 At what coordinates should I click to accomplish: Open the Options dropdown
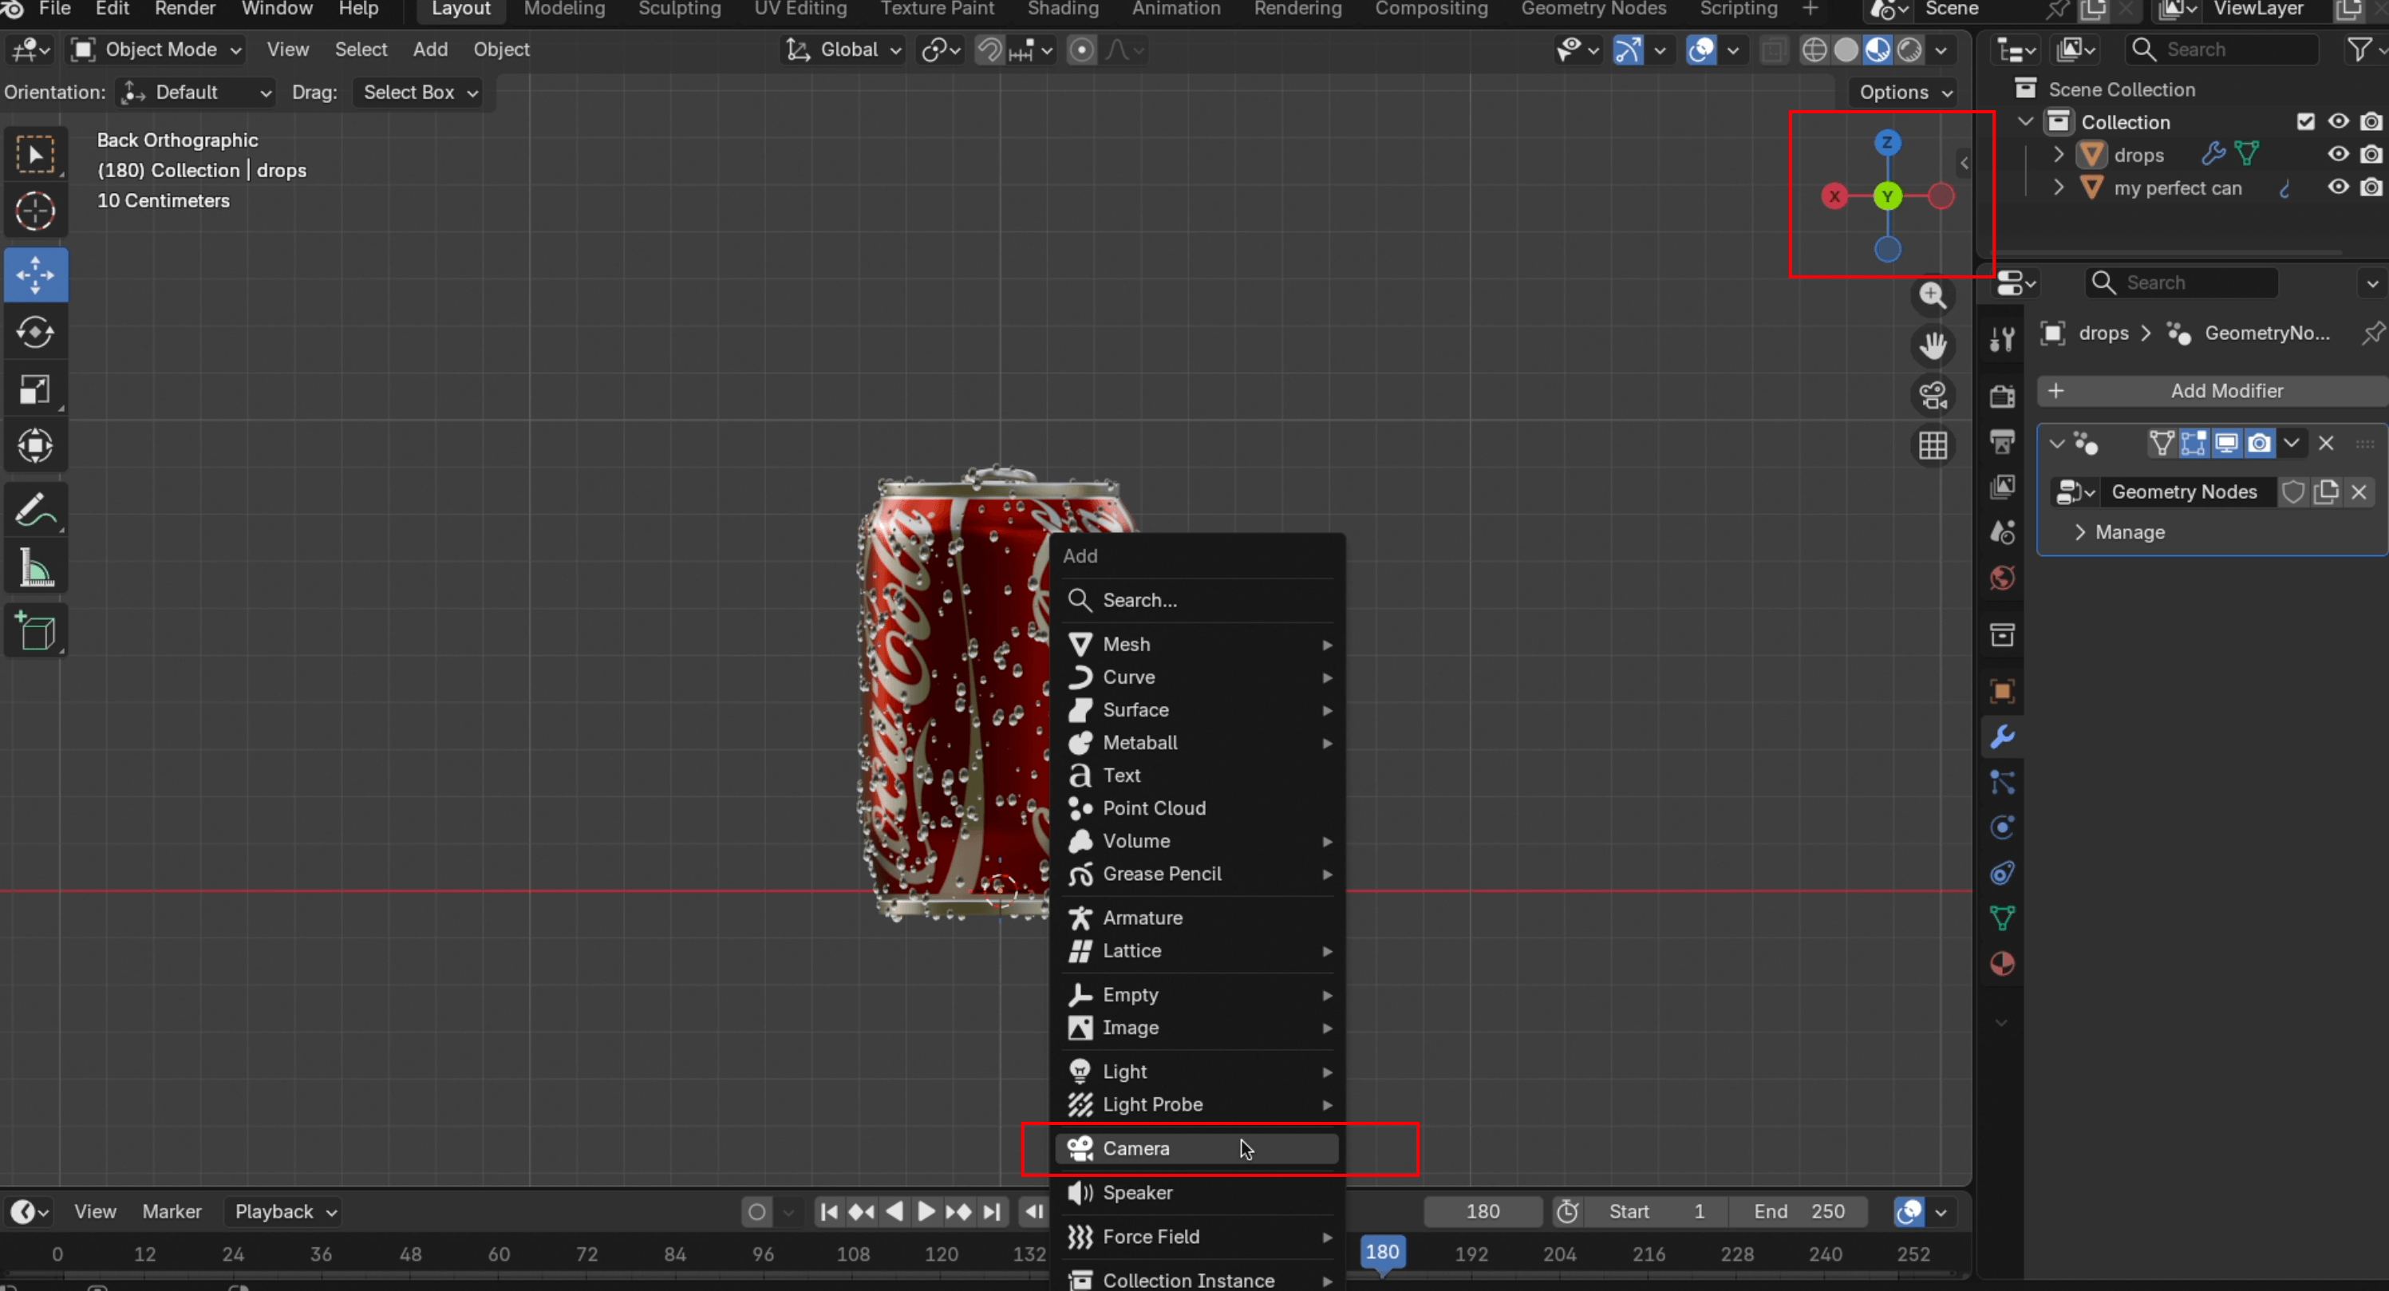click(x=1905, y=93)
